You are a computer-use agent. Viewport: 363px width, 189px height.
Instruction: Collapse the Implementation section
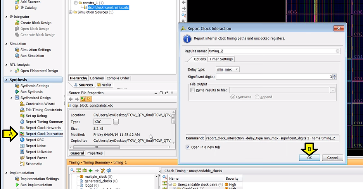coord(6,173)
